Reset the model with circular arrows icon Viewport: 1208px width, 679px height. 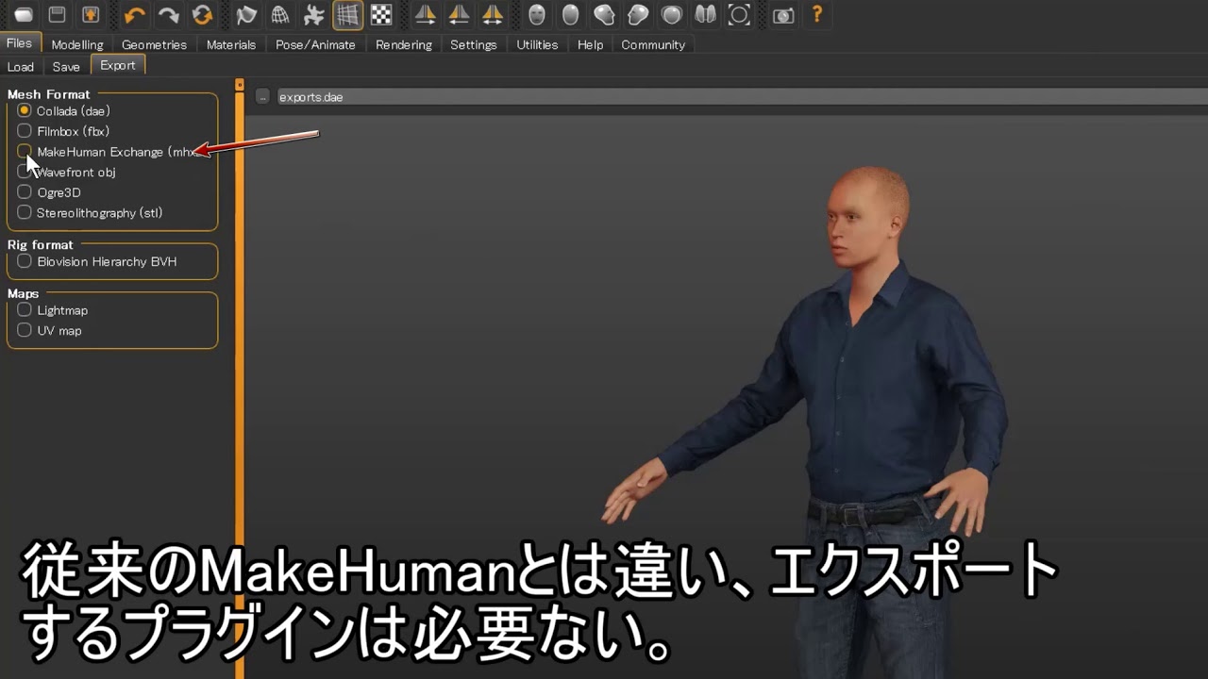point(202,14)
